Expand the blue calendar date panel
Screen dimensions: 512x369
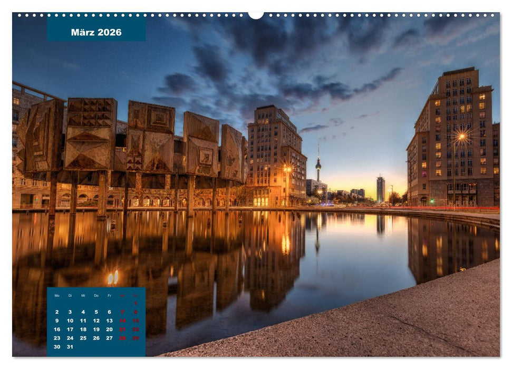(x=95, y=322)
